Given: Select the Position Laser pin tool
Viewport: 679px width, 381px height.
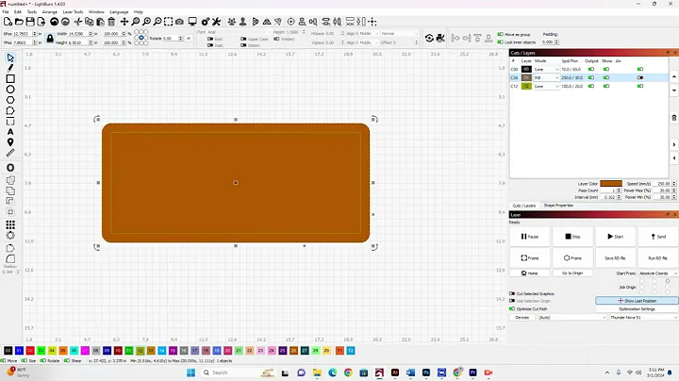Looking at the screenshot, I should [10, 142].
